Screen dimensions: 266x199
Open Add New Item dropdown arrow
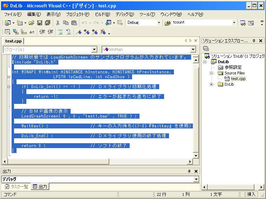(25, 23)
